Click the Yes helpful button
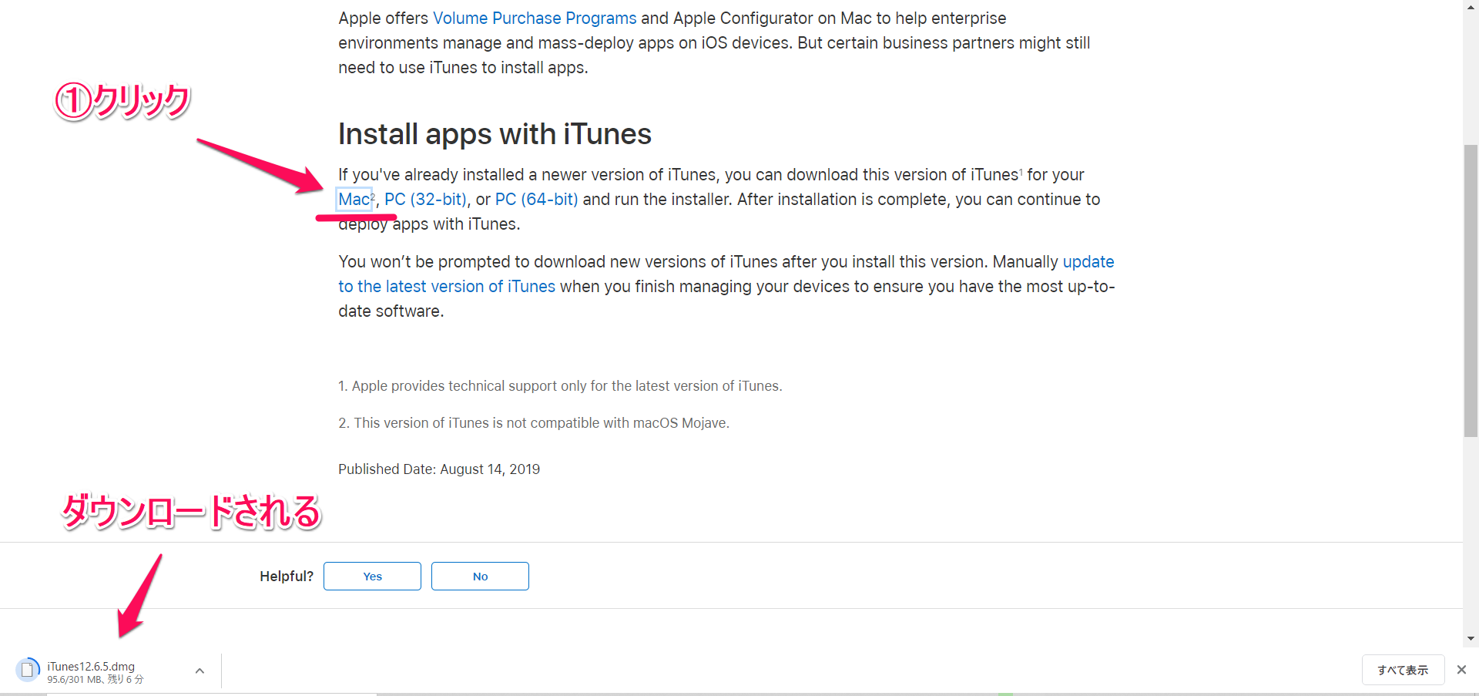 tap(372, 577)
